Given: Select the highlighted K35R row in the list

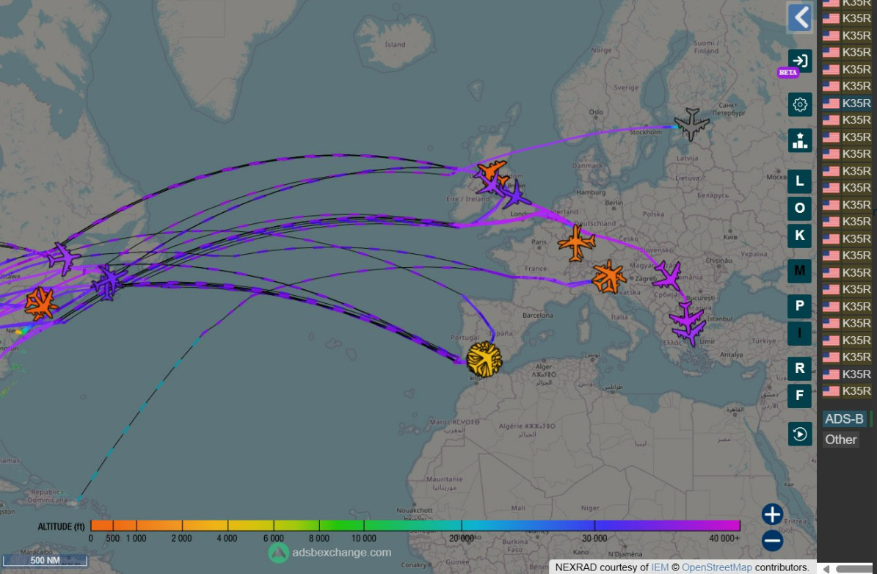Looking at the screenshot, I should click(x=846, y=103).
